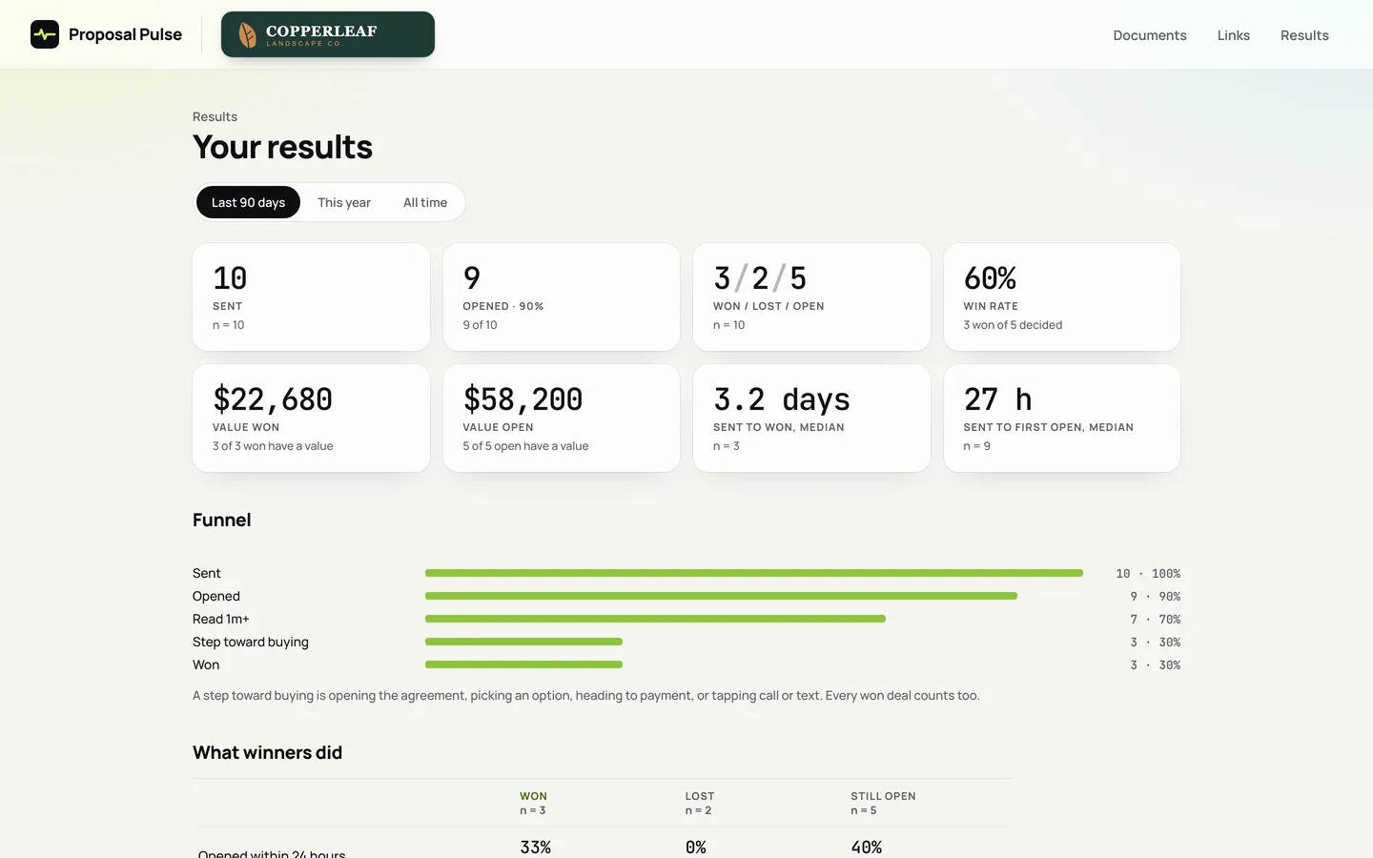Click the 'Opened' funnel row label
The height and width of the screenshot is (858, 1373).
tap(216, 596)
